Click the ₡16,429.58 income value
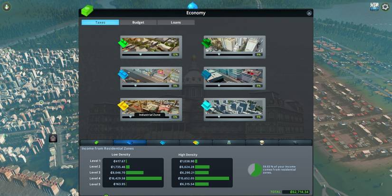Viewport: 392px width, 196px height. click(117, 178)
